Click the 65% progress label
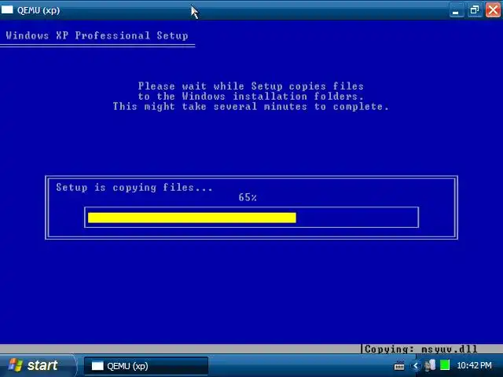The image size is (503, 377). coord(248,197)
